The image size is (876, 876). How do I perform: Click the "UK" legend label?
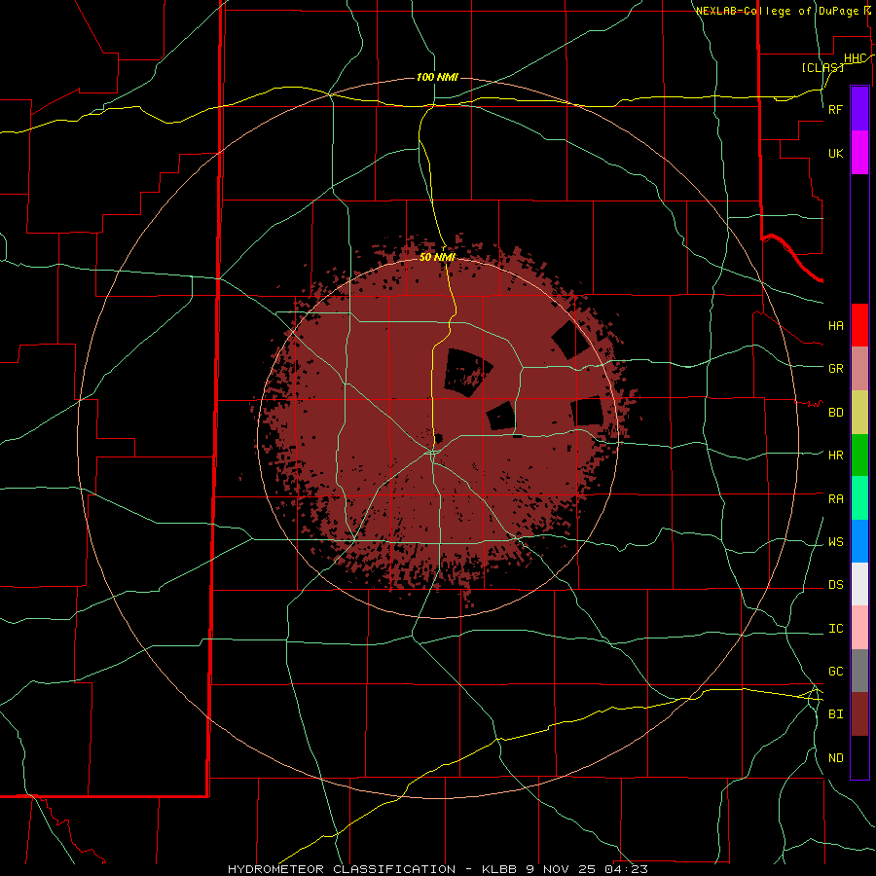pos(835,153)
